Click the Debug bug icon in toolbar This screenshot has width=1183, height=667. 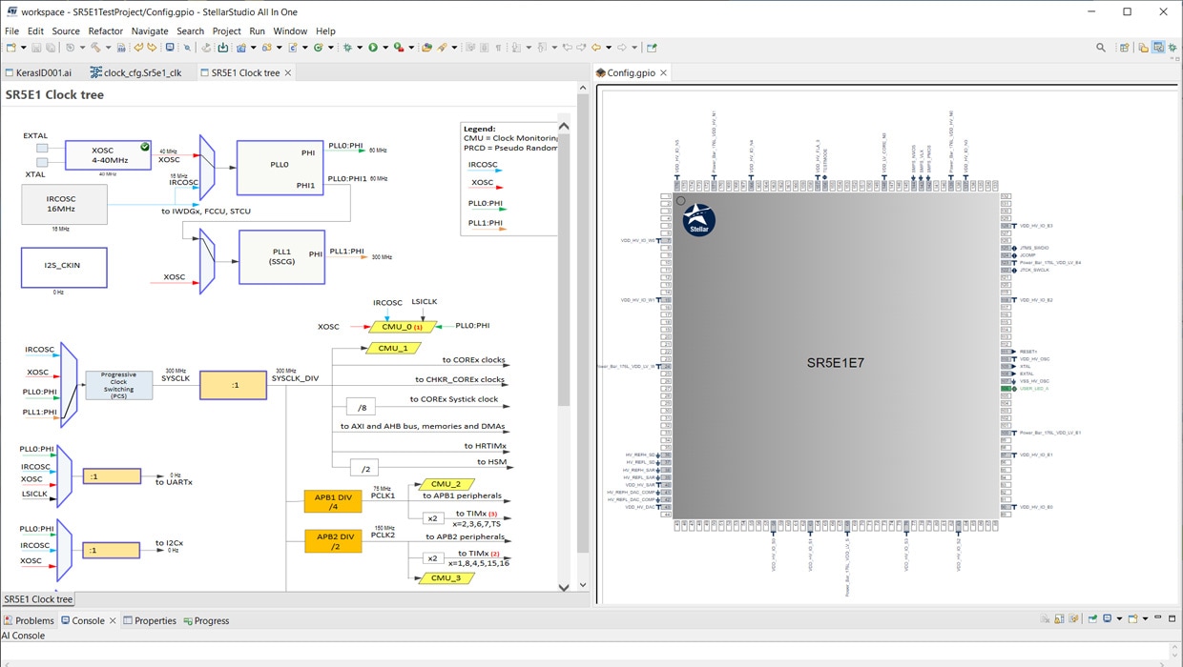[x=347, y=48]
